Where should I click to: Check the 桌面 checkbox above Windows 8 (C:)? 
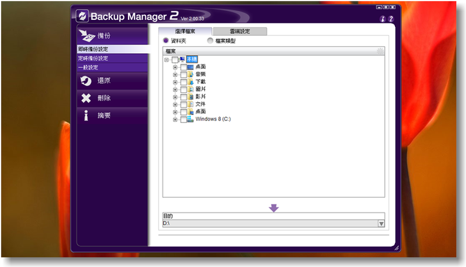pyautogui.click(x=183, y=112)
